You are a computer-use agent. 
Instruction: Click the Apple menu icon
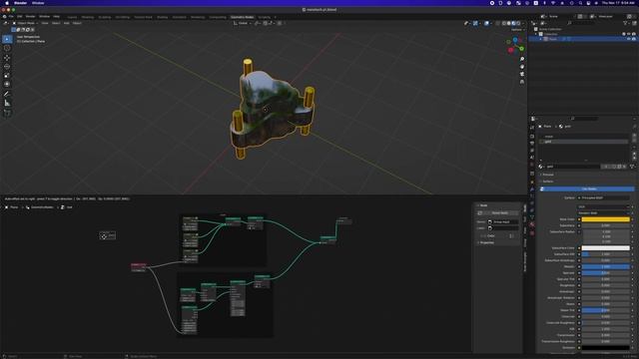point(7,3)
